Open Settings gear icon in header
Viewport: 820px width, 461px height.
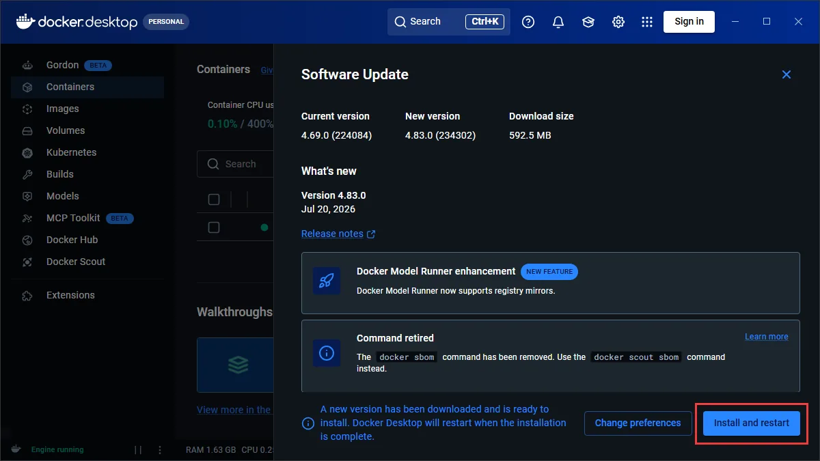[x=618, y=22]
